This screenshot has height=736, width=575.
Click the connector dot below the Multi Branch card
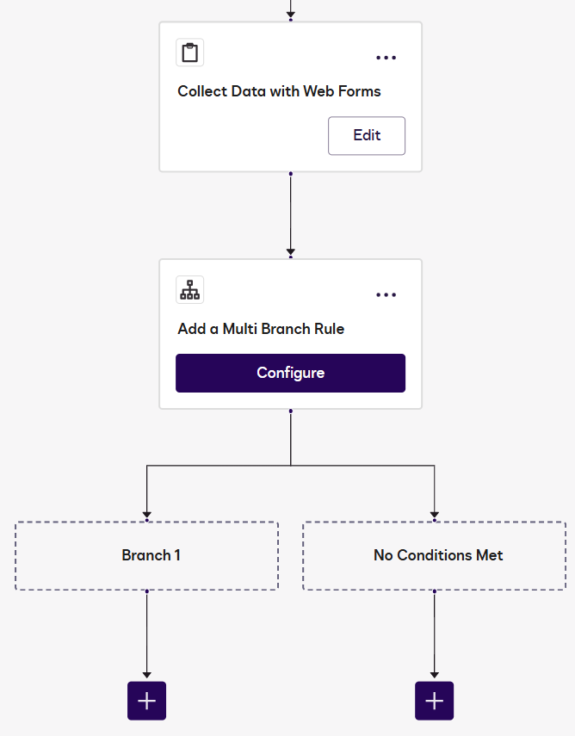(290, 412)
